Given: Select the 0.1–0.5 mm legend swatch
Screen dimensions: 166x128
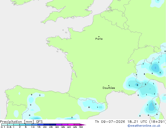Looking at the screenshot, I should (x=4, y=125).
